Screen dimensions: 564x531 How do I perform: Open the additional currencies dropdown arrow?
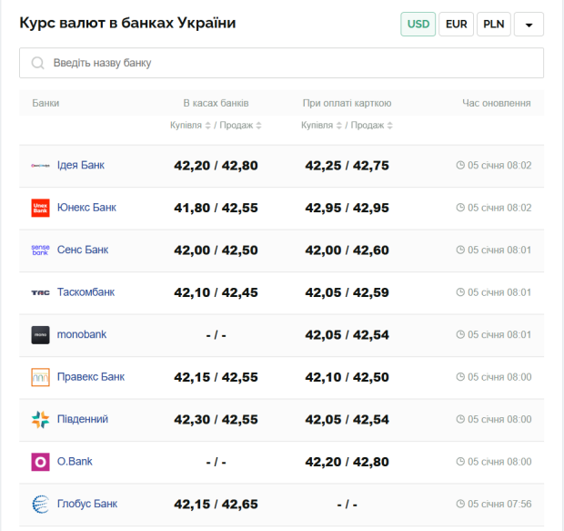[x=529, y=25]
